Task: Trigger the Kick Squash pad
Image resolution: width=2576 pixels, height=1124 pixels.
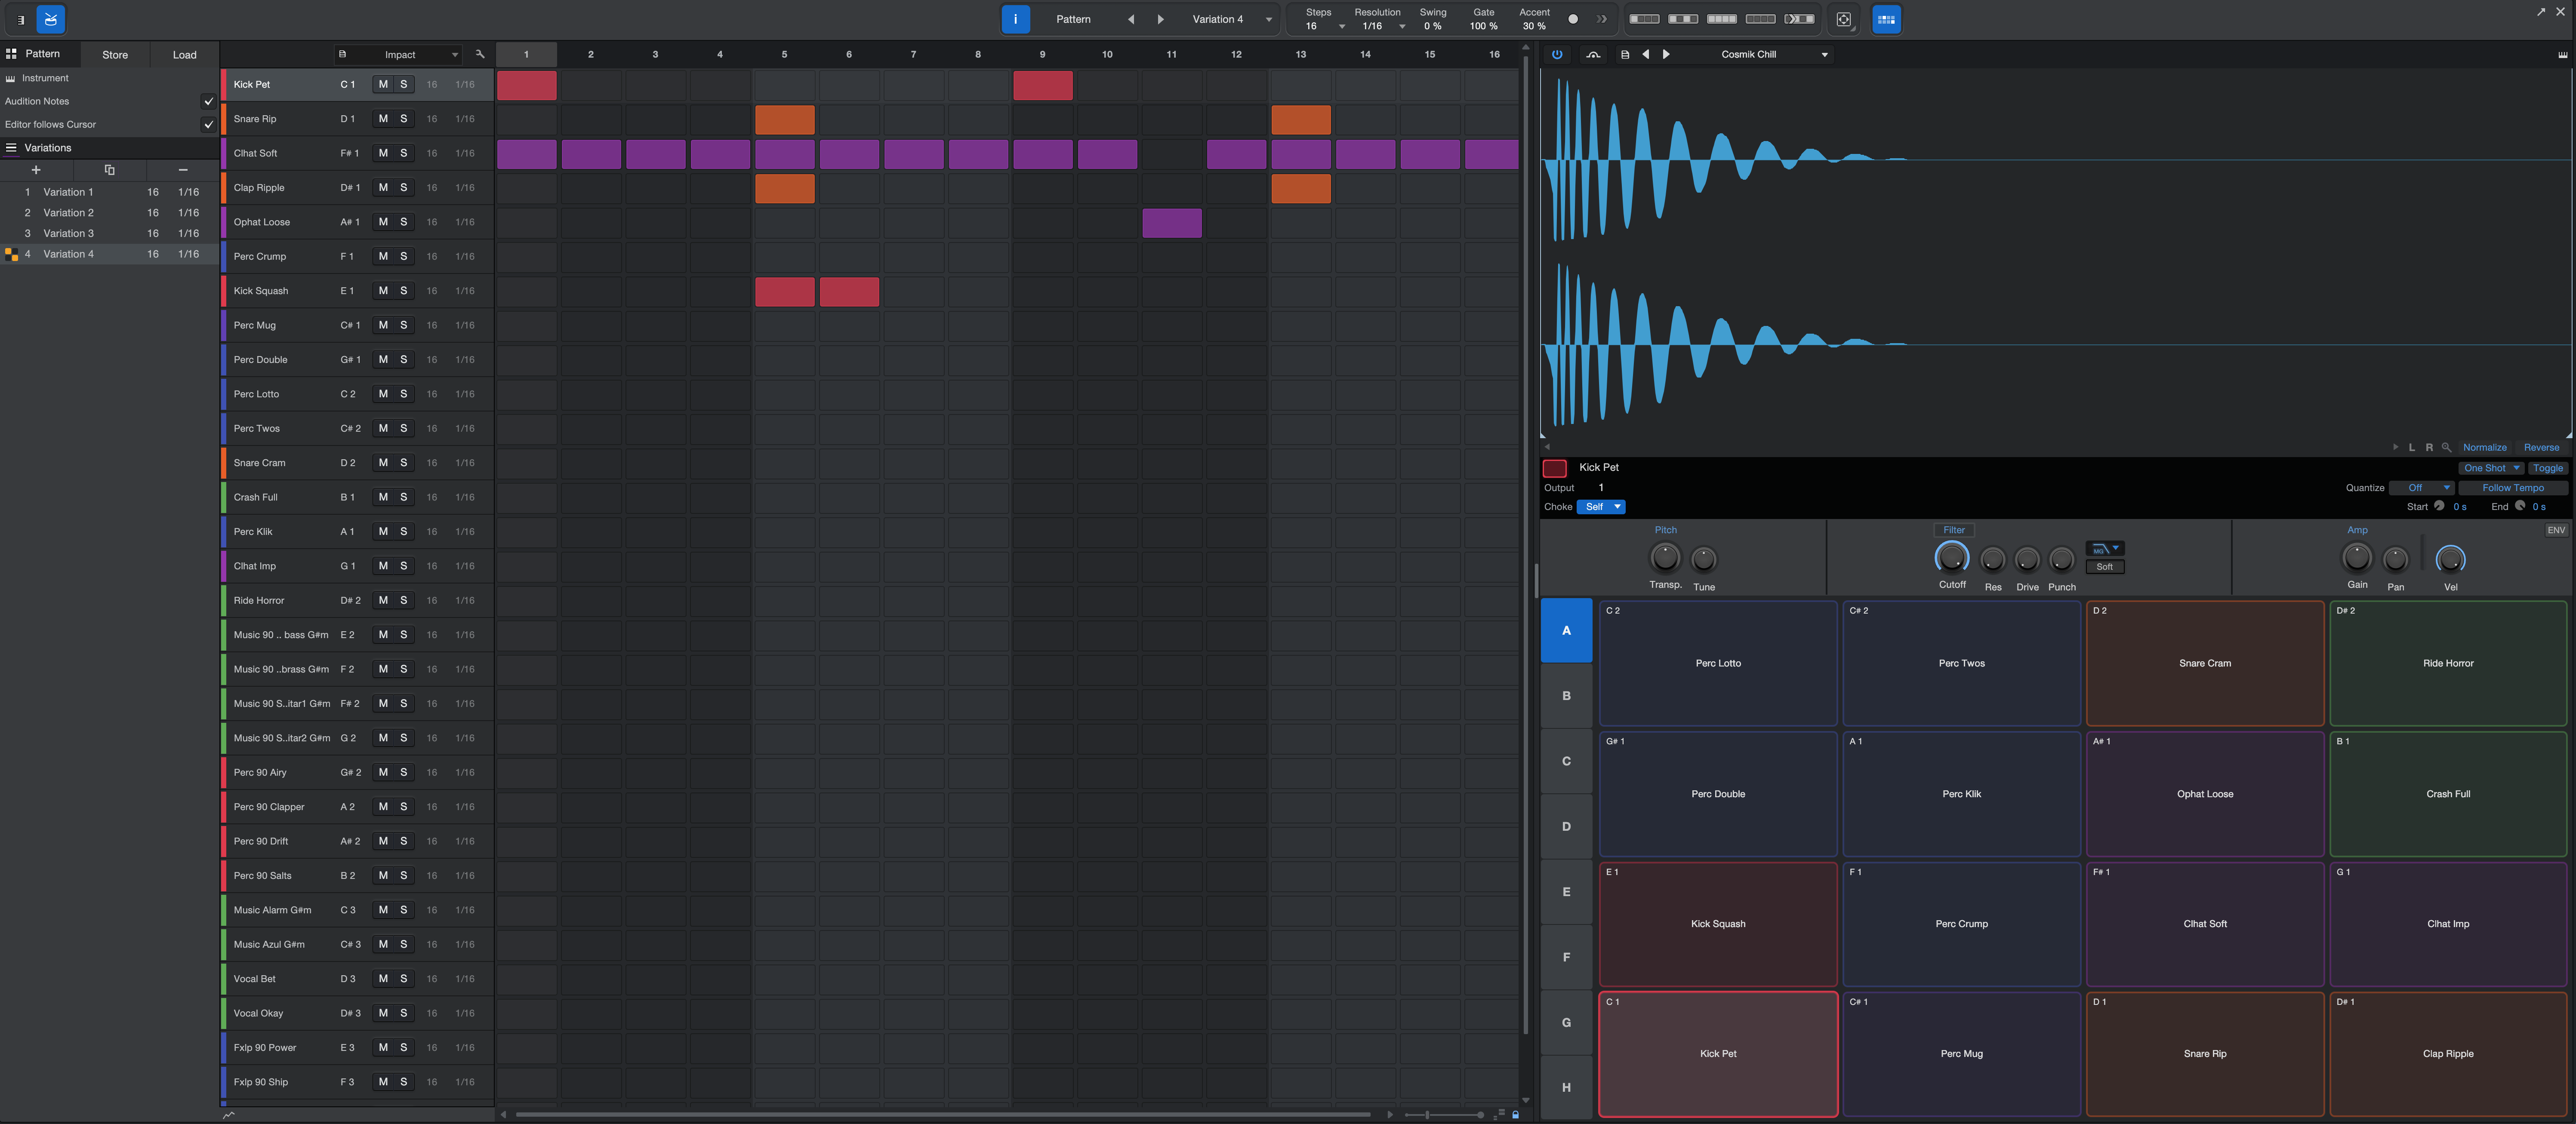Action: 1718,924
